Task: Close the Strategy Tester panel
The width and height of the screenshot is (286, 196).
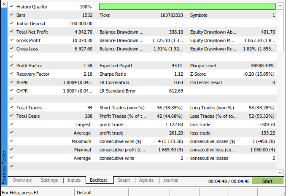Action: point(4,4)
